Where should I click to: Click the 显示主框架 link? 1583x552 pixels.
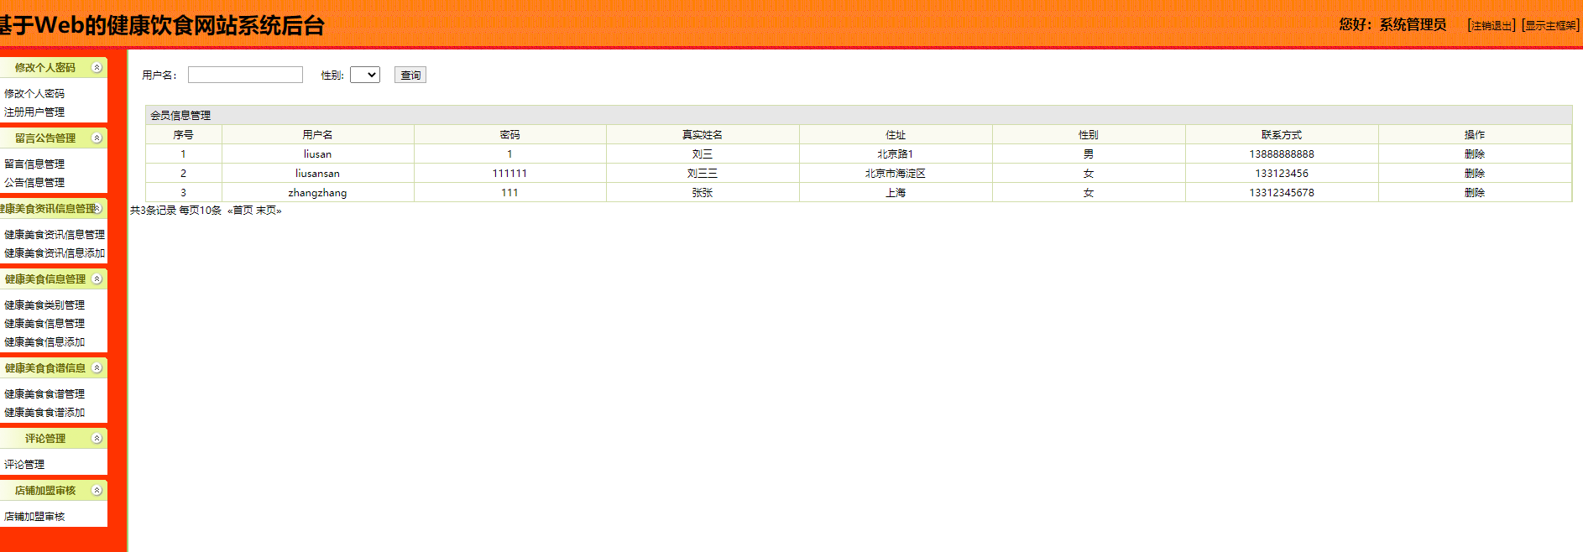pyautogui.click(x=1551, y=26)
